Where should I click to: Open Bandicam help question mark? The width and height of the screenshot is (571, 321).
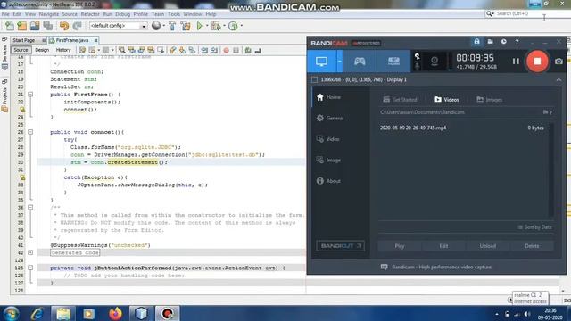coord(517,42)
